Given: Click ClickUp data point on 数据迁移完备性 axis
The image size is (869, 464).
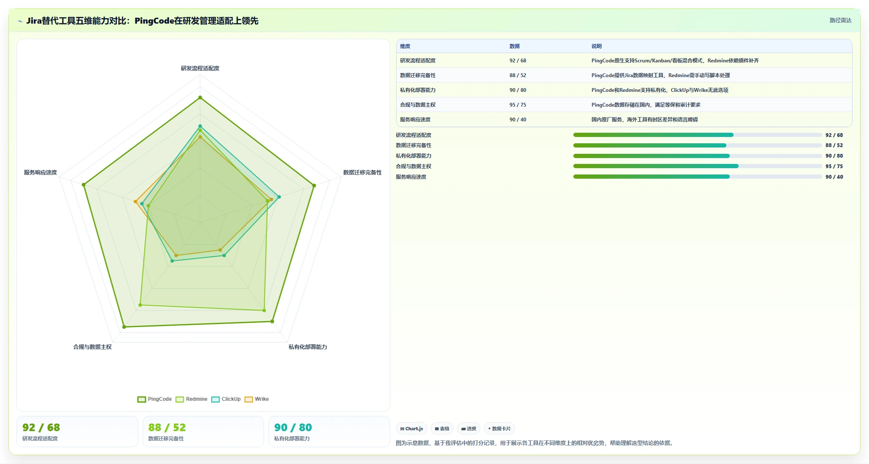Looking at the screenshot, I should coord(279,197).
